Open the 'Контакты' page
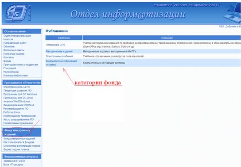The width and height of the screenshot is (241, 167). 9,57
